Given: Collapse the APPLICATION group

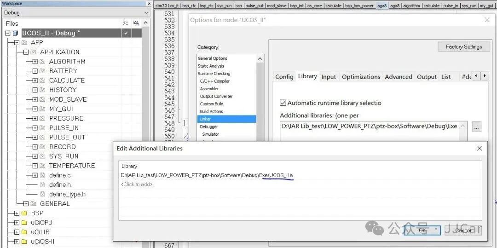Looking at the screenshot, I should [x=26, y=52].
